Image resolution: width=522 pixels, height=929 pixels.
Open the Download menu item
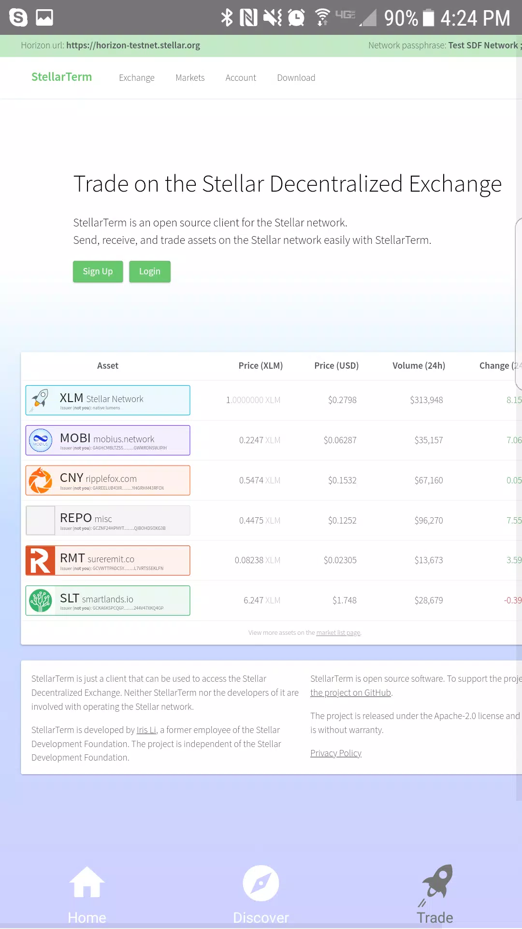[296, 78]
